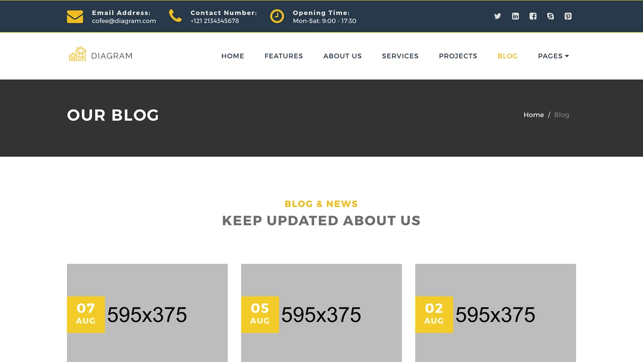
Task: Click the yellow phone handset icon
Action: 175,16
